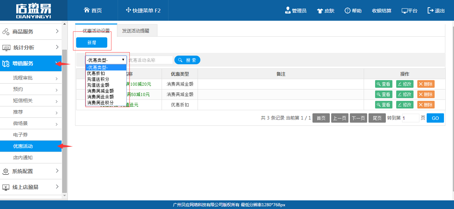
Task: Open the 平台 platform link
Action: (x=409, y=11)
